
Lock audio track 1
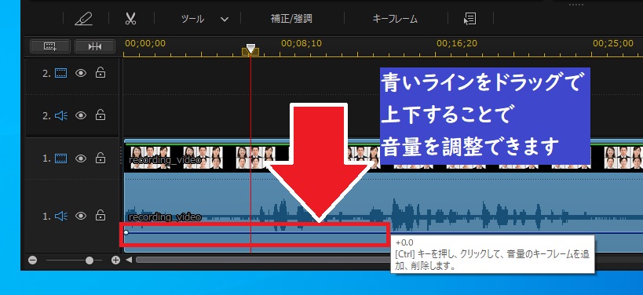coord(100,216)
